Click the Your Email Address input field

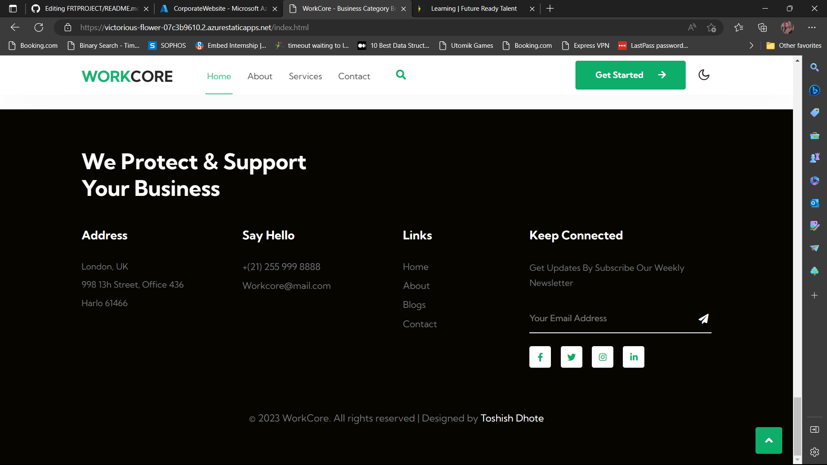tap(603, 319)
